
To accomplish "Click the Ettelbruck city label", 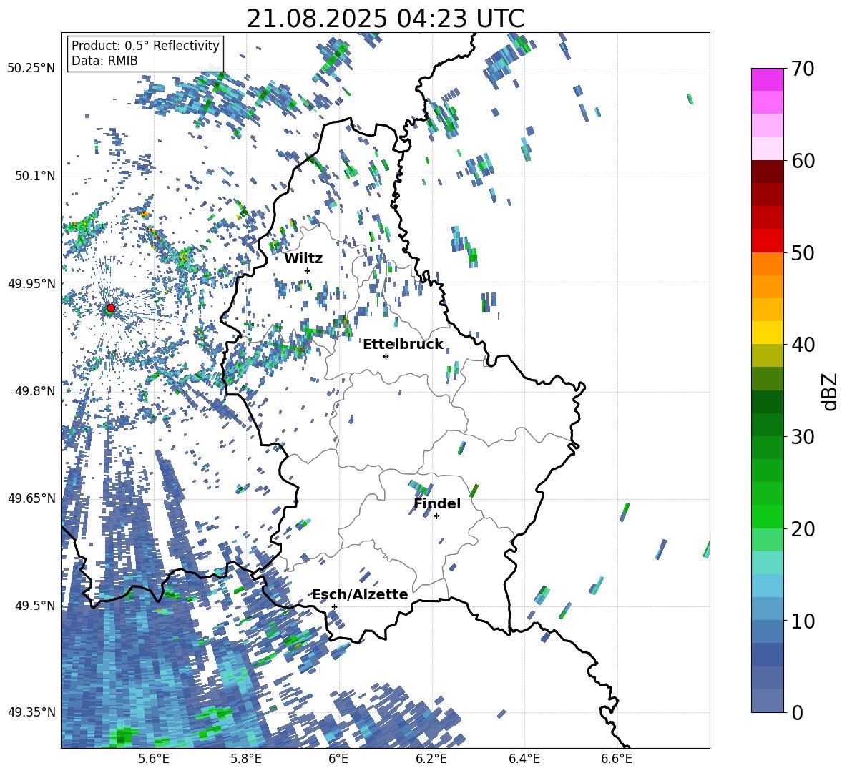I will tap(403, 344).
